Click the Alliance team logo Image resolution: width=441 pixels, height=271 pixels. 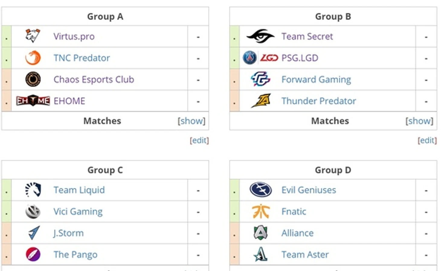pos(260,233)
